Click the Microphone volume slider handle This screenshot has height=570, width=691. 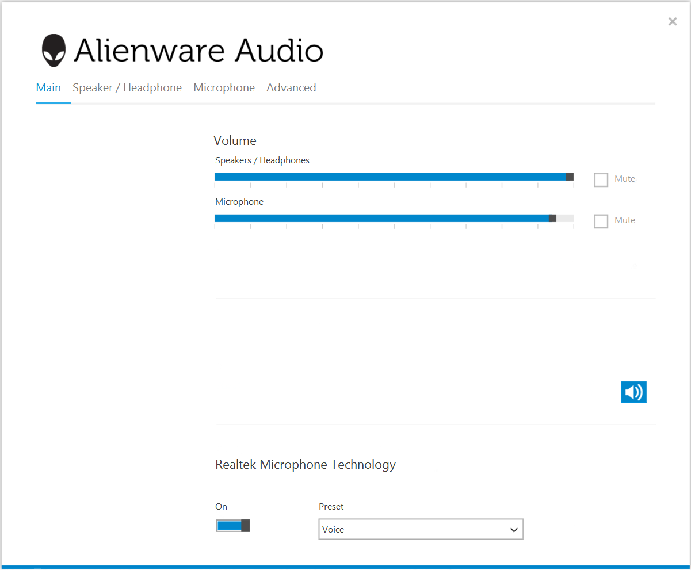point(552,218)
